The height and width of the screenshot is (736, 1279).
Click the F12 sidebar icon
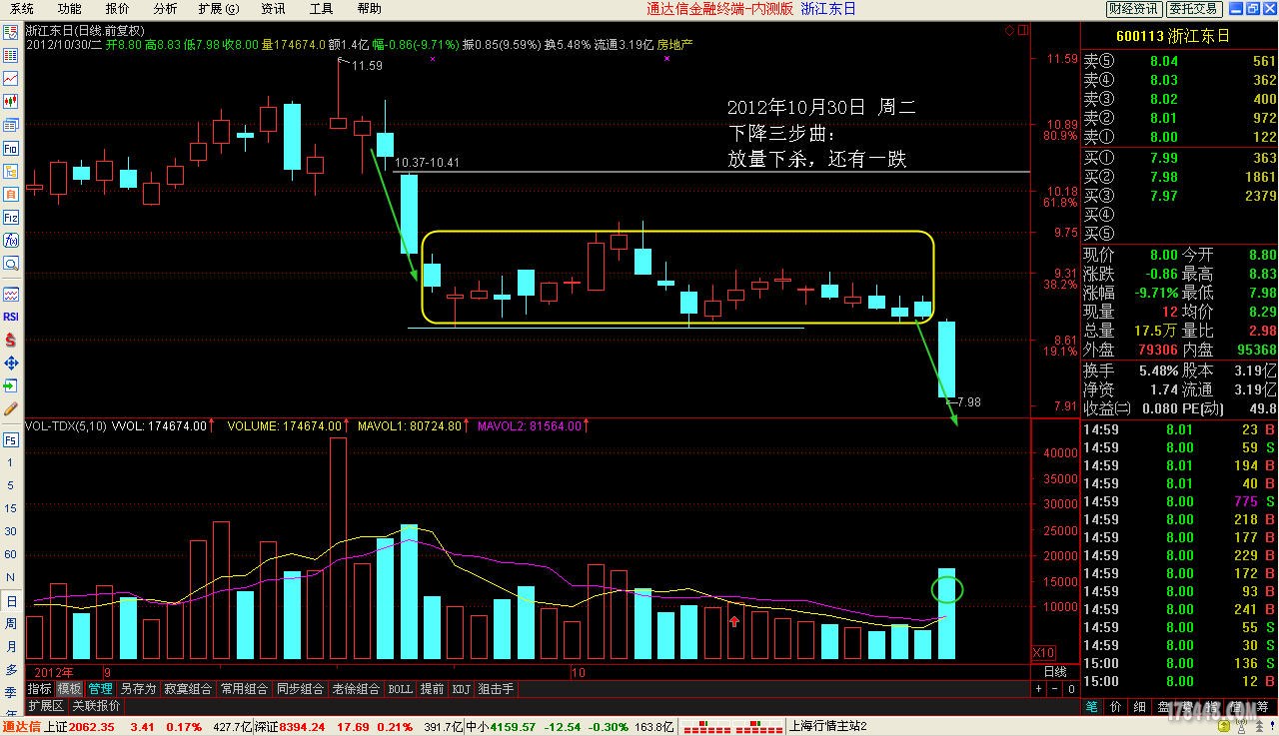point(11,217)
